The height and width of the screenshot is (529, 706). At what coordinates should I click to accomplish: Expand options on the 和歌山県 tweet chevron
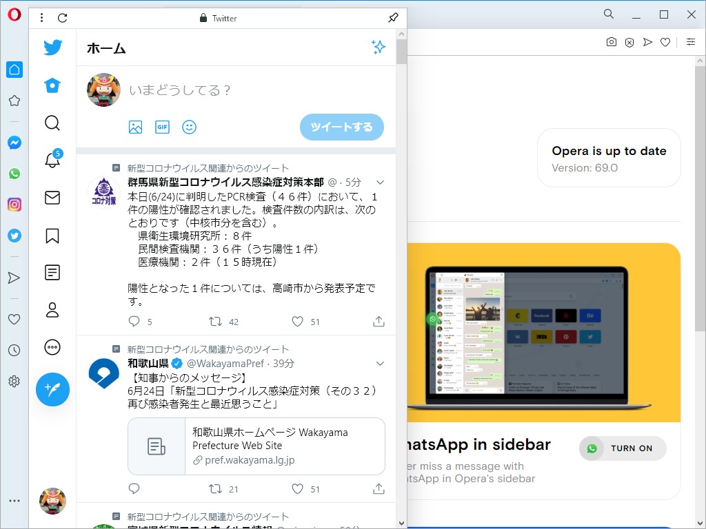[x=380, y=363]
